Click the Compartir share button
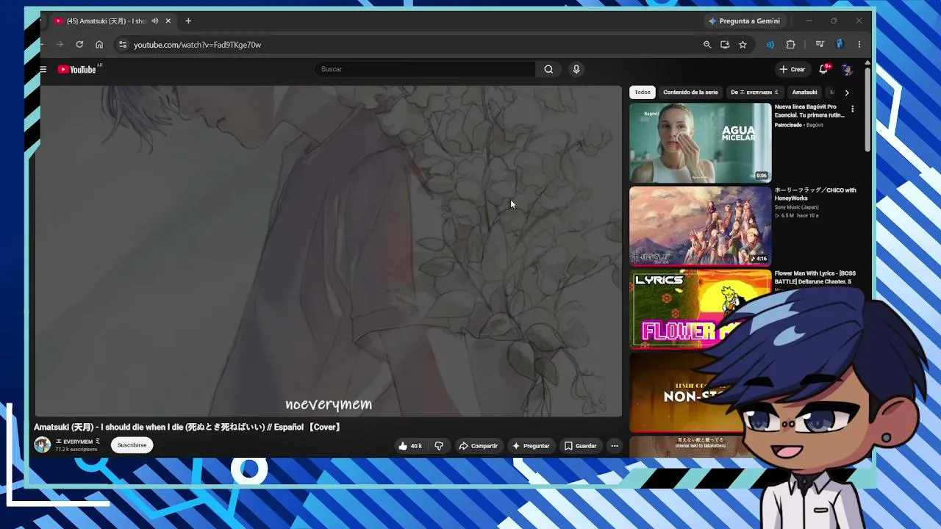This screenshot has width=941, height=529. click(479, 446)
